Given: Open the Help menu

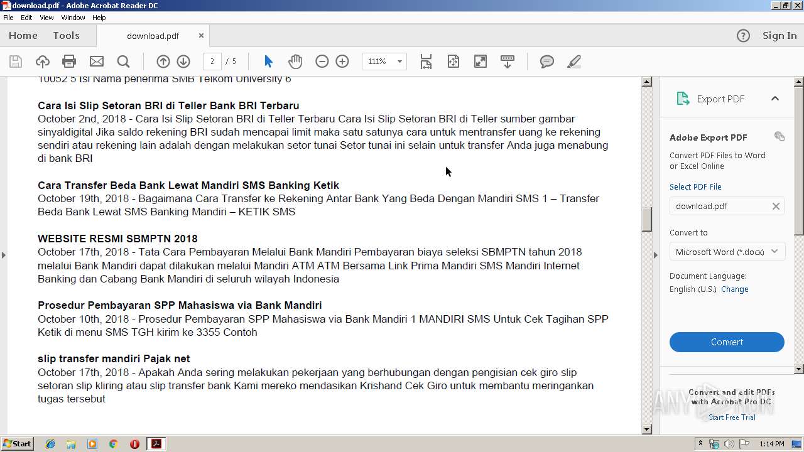Looking at the screenshot, I should pos(99,18).
